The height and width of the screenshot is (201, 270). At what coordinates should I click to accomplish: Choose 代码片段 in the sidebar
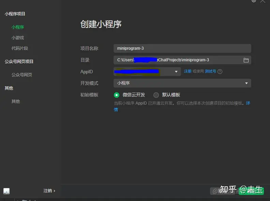pos(20,48)
